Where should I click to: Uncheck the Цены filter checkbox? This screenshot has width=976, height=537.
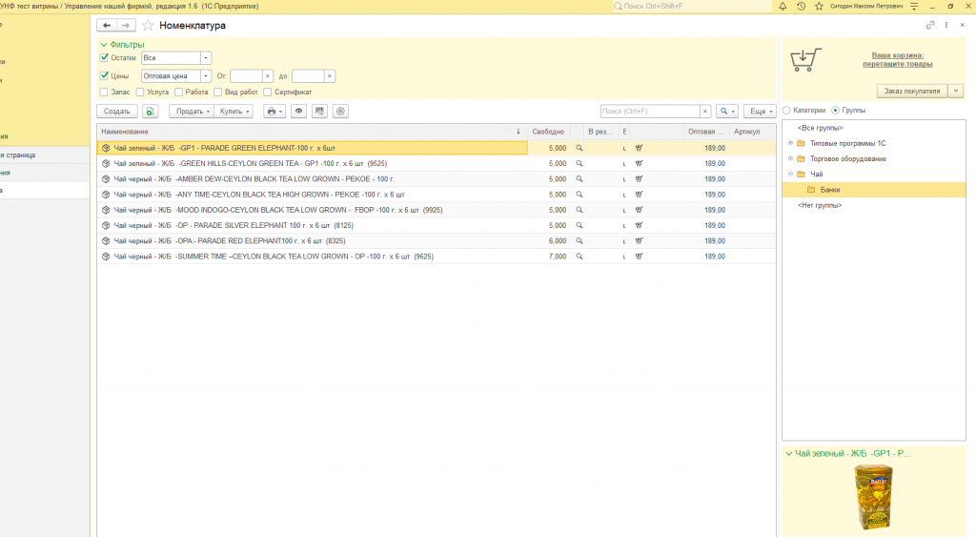point(104,75)
